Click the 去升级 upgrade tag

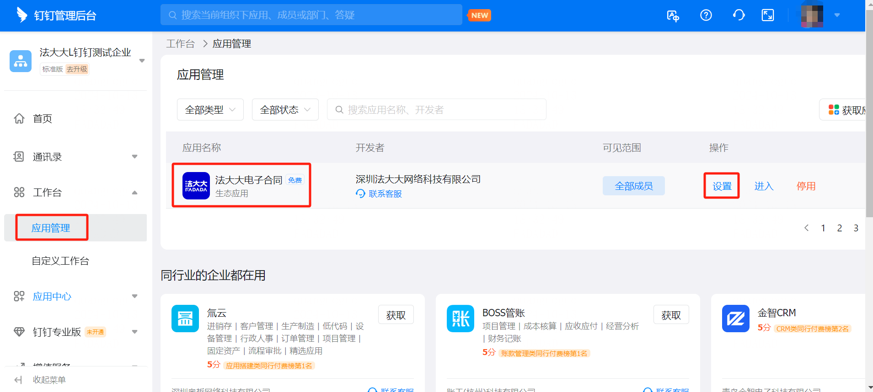pyautogui.click(x=77, y=69)
